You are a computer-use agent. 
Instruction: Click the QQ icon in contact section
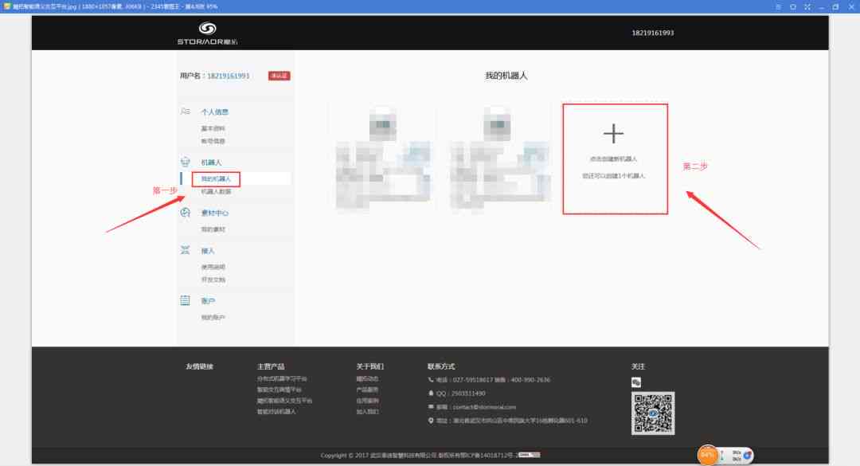[x=431, y=394]
